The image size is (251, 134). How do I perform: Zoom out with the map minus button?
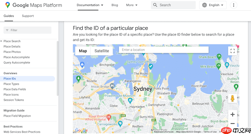click(x=233, y=123)
